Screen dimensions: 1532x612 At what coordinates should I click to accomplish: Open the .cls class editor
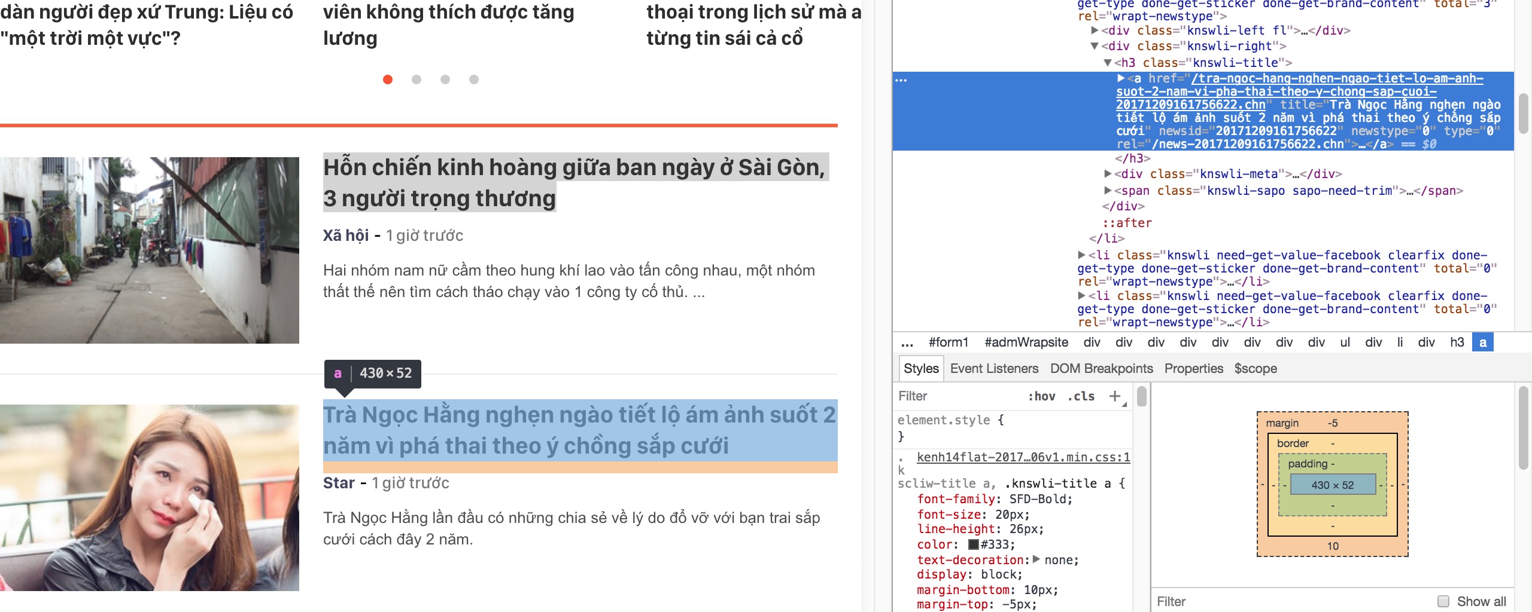(x=1081, y=396)
